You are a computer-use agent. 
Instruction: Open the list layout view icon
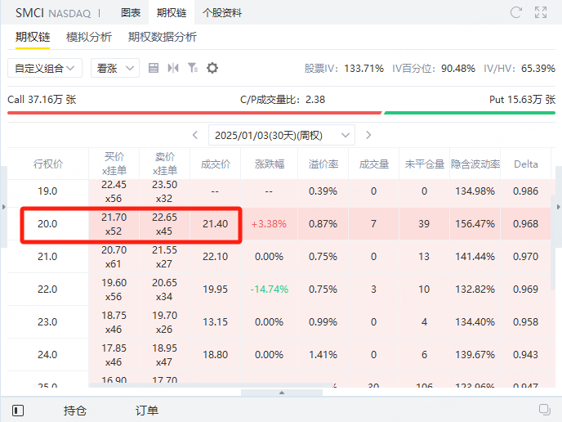(154, 68)
